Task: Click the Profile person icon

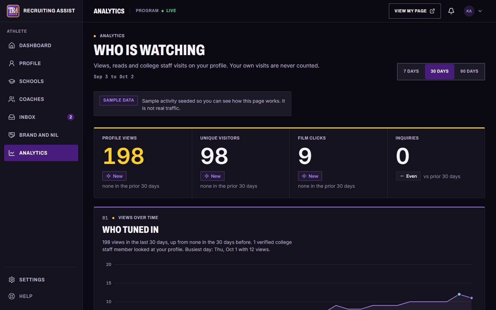Action: [12, 63]
